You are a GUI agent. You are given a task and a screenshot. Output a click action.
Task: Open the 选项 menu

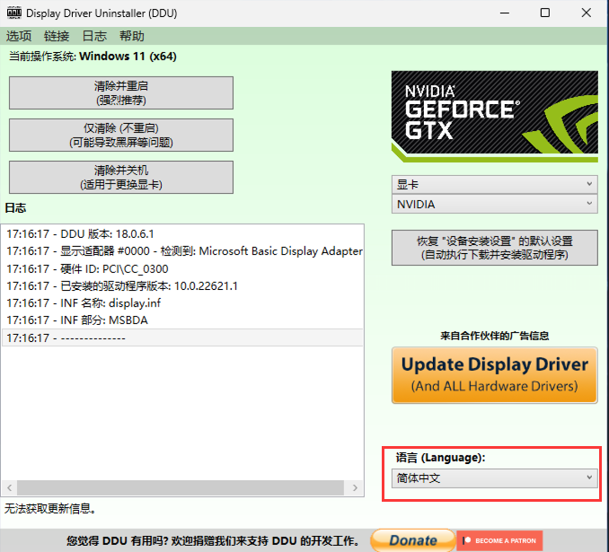19,36
